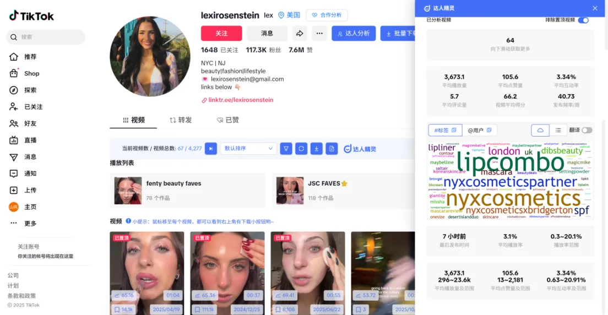Image resolution: width=608 pixels, height=315 pixels.
Task: Click the export file icon in video toolbar
Action: [332, 148]
